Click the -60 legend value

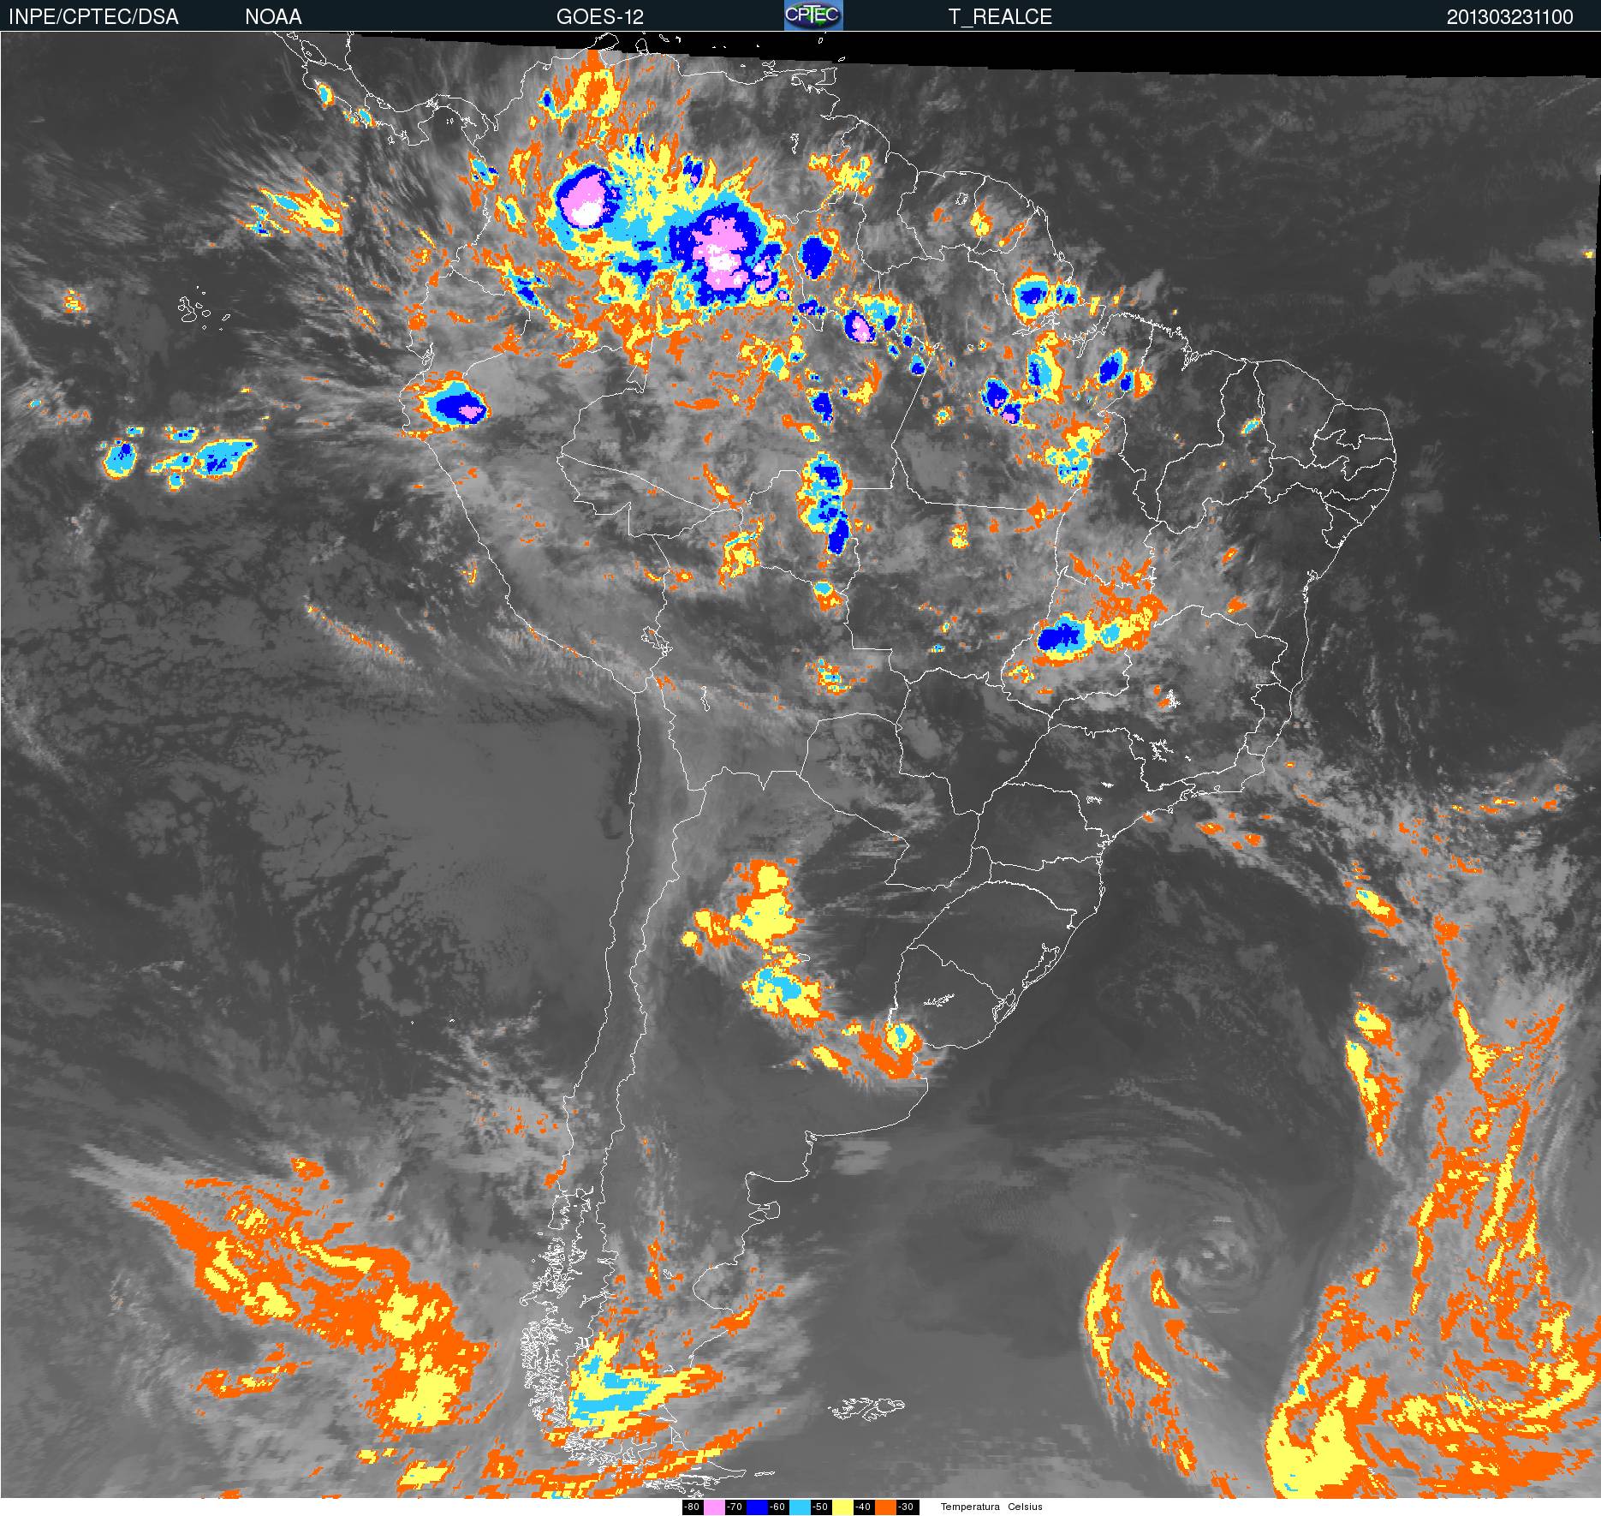[x=777, y=1507]
